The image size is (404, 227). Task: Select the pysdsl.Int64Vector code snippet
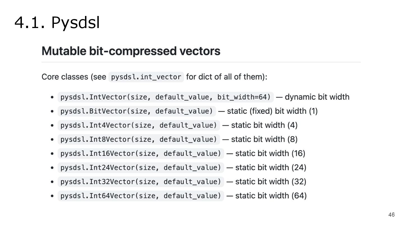[141, 196]
